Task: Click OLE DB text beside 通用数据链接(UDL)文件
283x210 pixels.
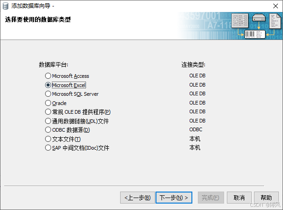Action: 197,121
